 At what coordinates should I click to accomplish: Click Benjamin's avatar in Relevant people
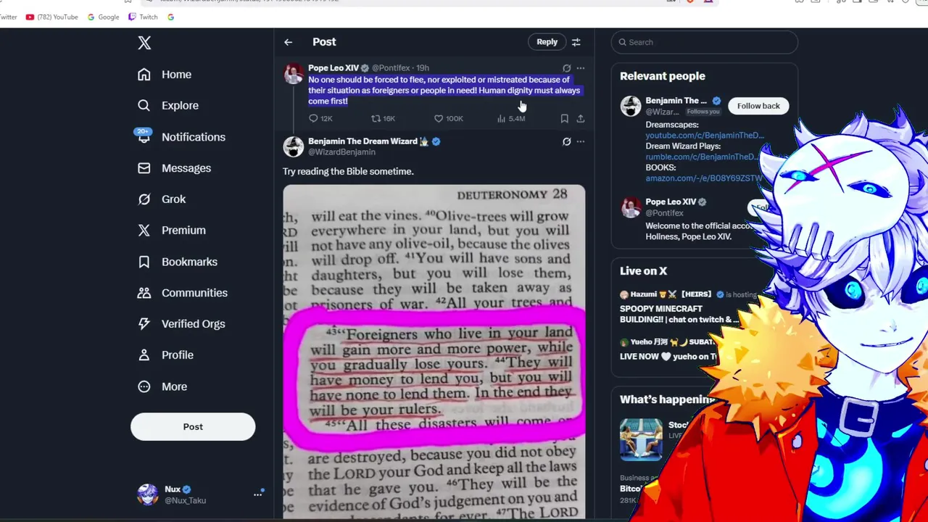pyautogui.click(x=631, y=106)
